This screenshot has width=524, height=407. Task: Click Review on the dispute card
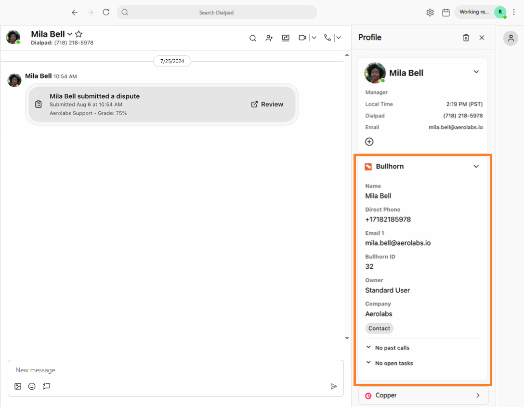tap(267, 104)
